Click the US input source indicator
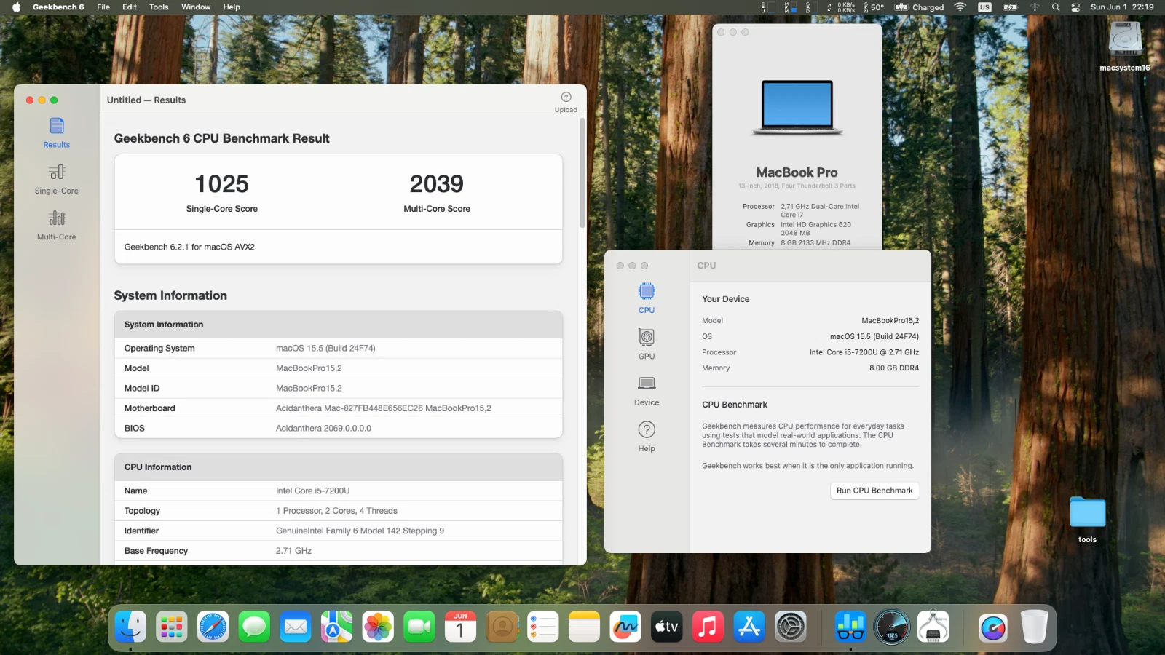Screen dimensions: 1165x655 [984, 7]
